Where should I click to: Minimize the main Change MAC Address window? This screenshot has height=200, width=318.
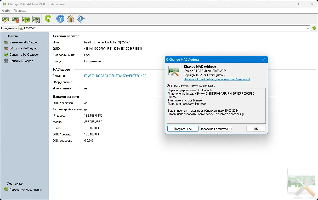(288, 4)
